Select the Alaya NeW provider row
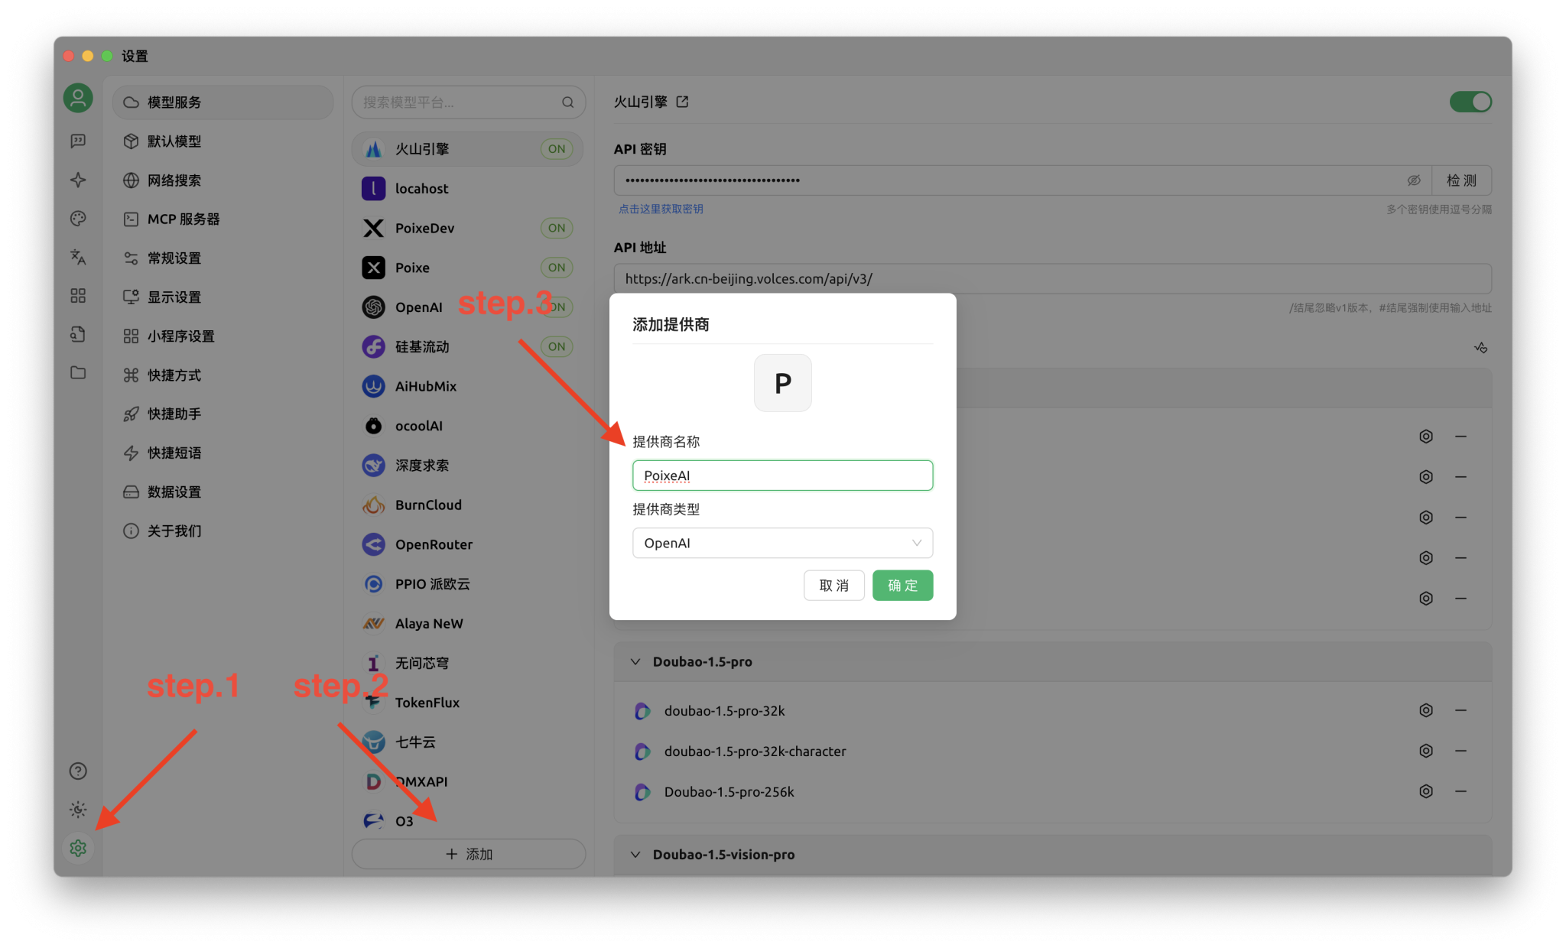Screen dimensions: 1566x948 click(468, 623)
